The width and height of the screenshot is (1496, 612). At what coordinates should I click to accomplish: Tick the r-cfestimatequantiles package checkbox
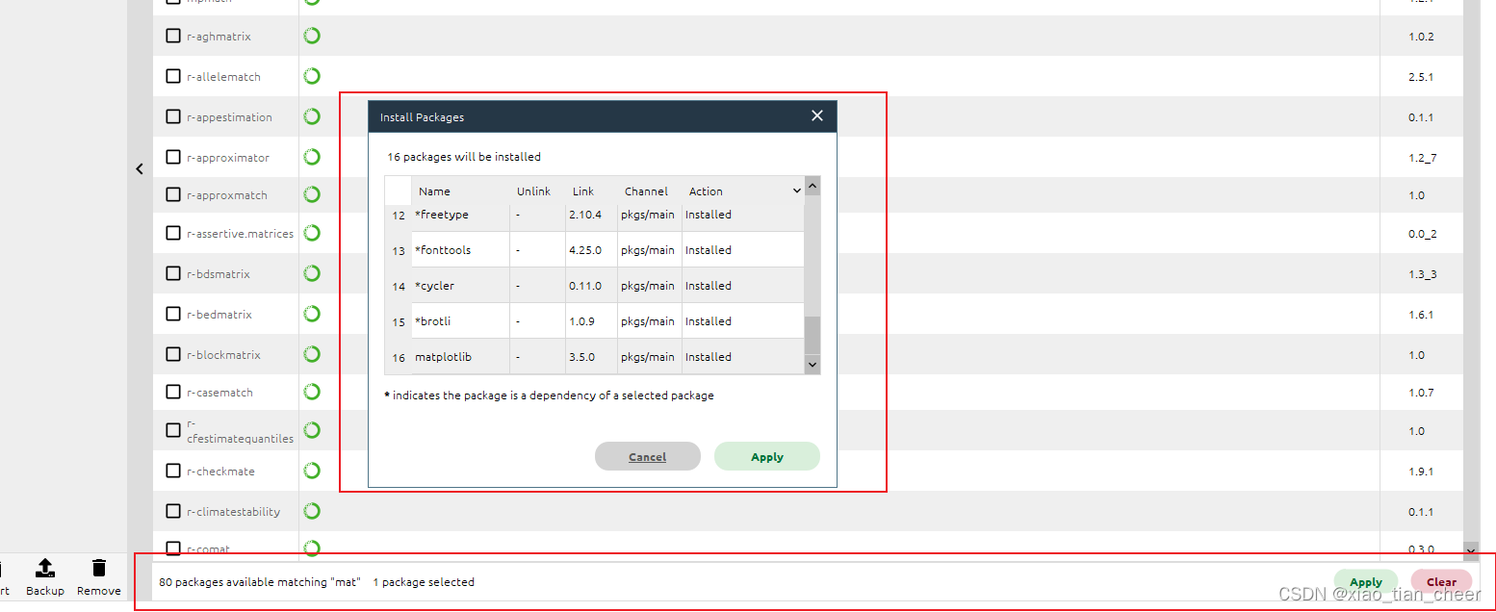[173, 430]
